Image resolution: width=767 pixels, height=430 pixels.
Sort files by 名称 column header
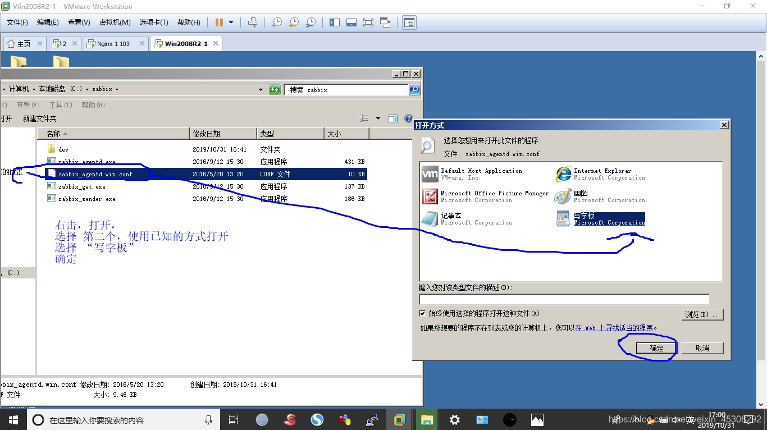[x=113, y=134]
